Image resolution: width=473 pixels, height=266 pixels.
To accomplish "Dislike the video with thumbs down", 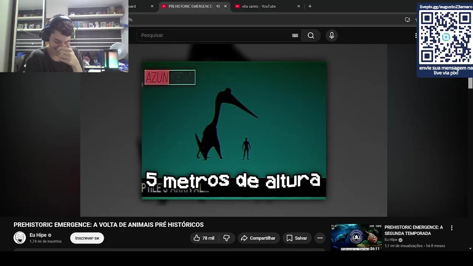I will click(227, 238).
